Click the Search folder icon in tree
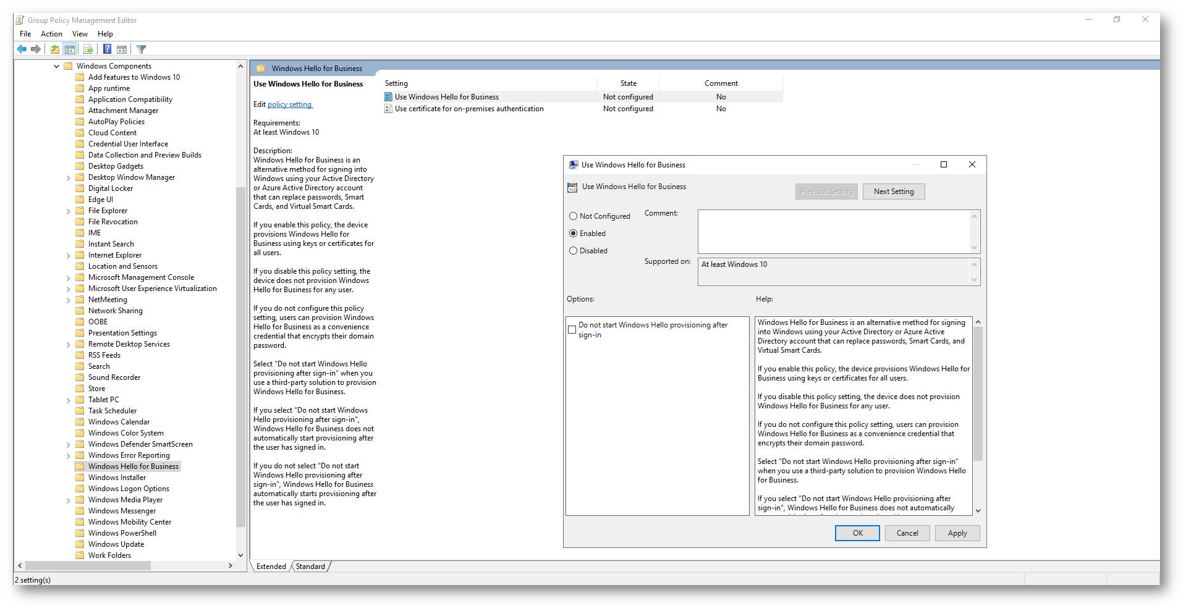Screen dimensions: 1186x611 [80, 366]
